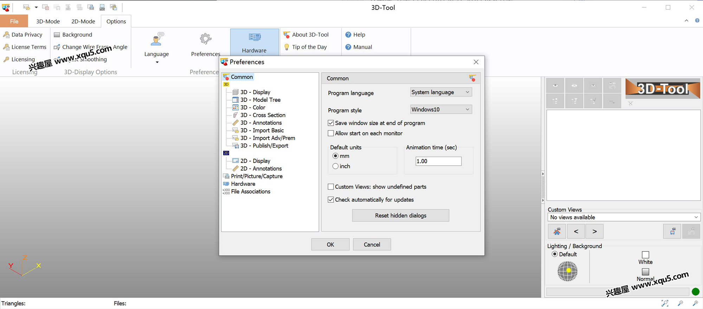Click the home view icon under Custom Views
The width and height of the screenshot is (703, 309).
(x=557, y=231)
